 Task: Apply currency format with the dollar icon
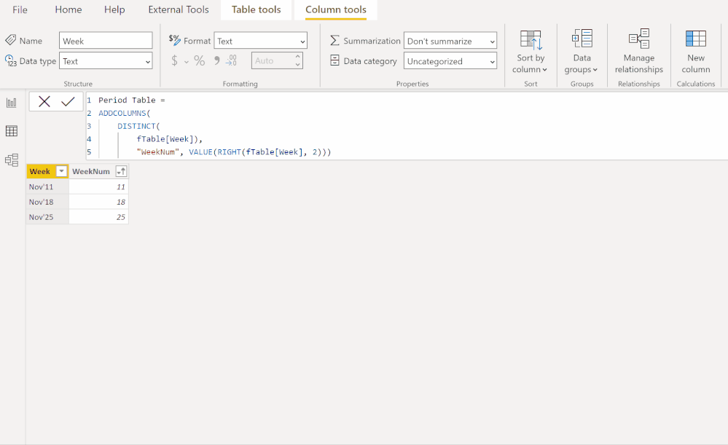(175, 60)
